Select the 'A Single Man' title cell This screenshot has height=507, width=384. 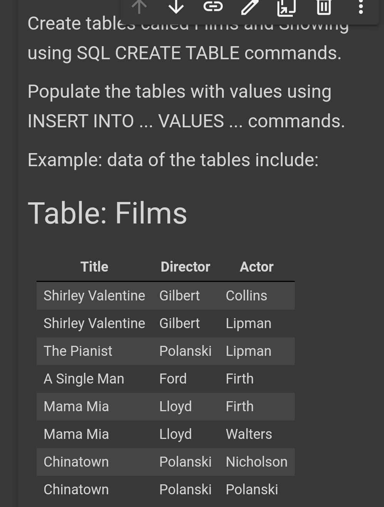coord(84,379)
